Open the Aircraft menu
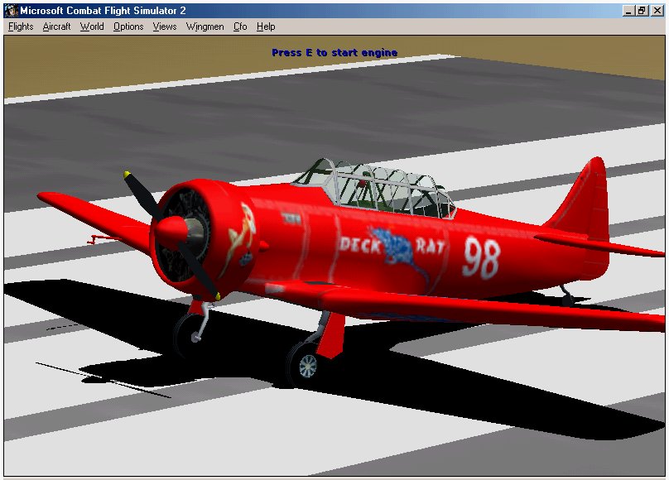The image size is (669, 480). 56,26
